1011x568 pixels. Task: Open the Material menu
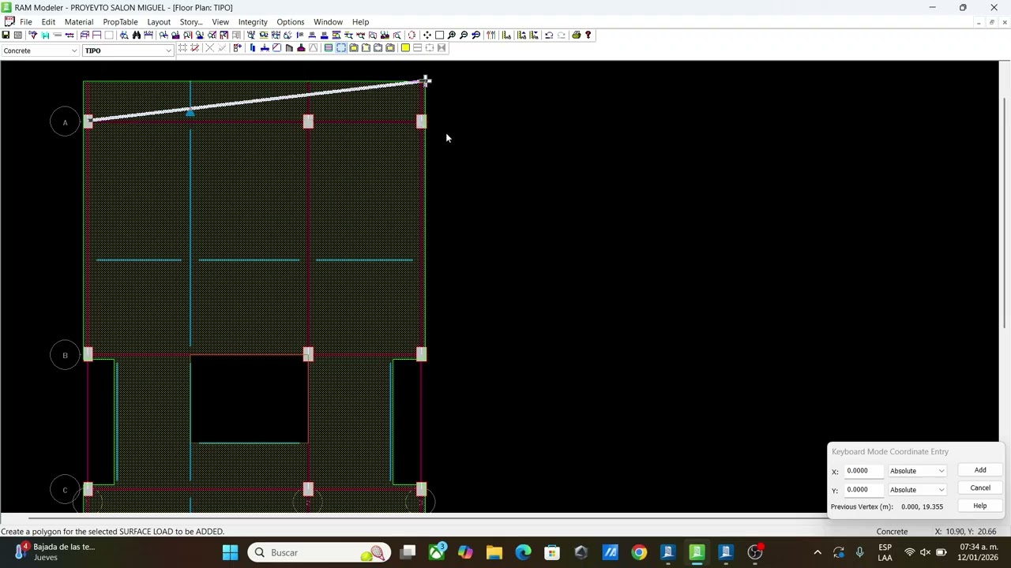coord(79,22)
